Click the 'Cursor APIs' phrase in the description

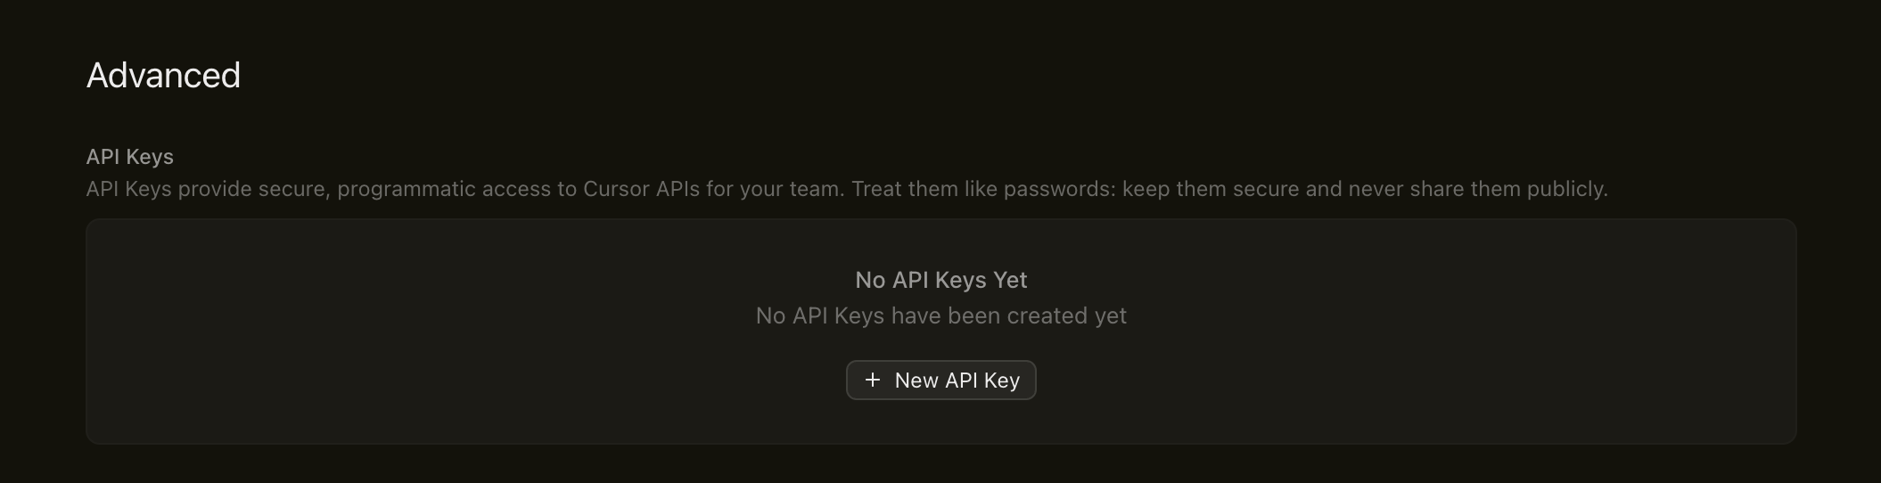point(641,189)
